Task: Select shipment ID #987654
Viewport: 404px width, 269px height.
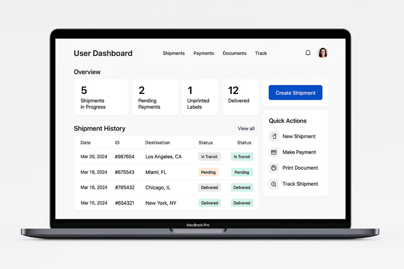Action: (125, 157)
